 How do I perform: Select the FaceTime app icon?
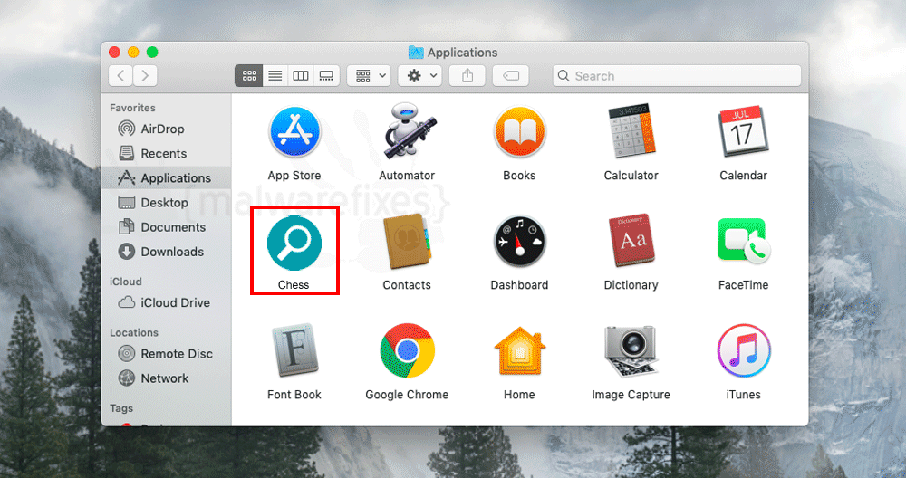coord(744,241)
